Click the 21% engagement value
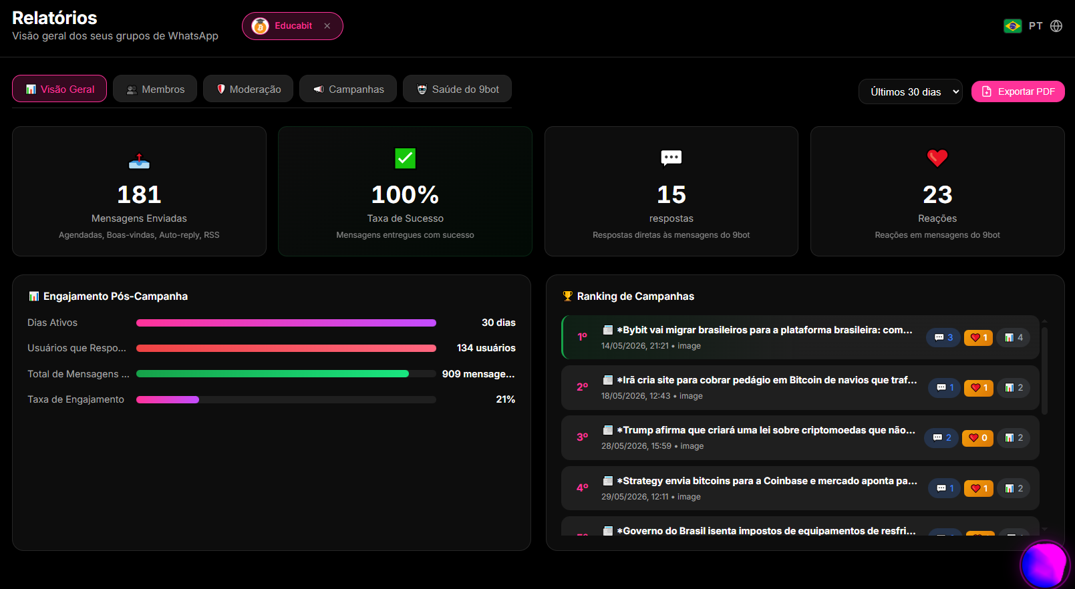The height and width of the screenshot is (589, 1075). coord(506,399)
